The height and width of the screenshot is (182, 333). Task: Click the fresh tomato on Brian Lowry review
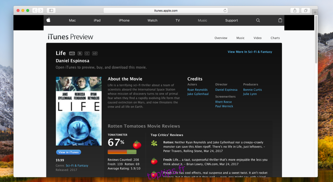(x=154, y=161)
